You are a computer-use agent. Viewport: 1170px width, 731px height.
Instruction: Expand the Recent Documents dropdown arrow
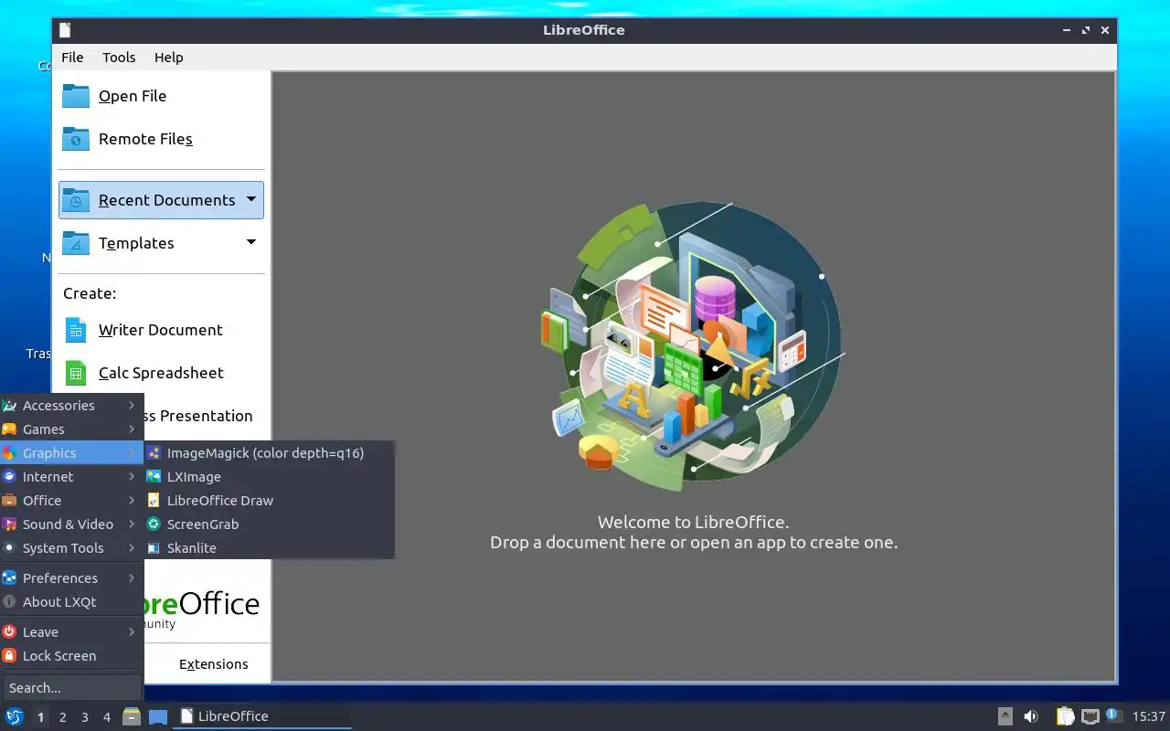(251, 199)
